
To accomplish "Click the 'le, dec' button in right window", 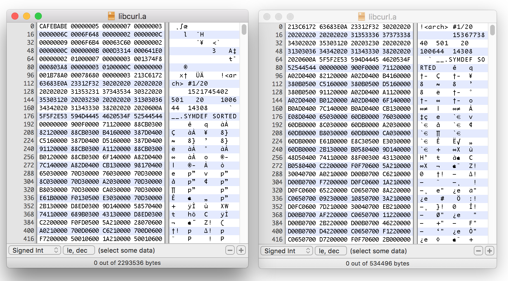I will point(331,251).
